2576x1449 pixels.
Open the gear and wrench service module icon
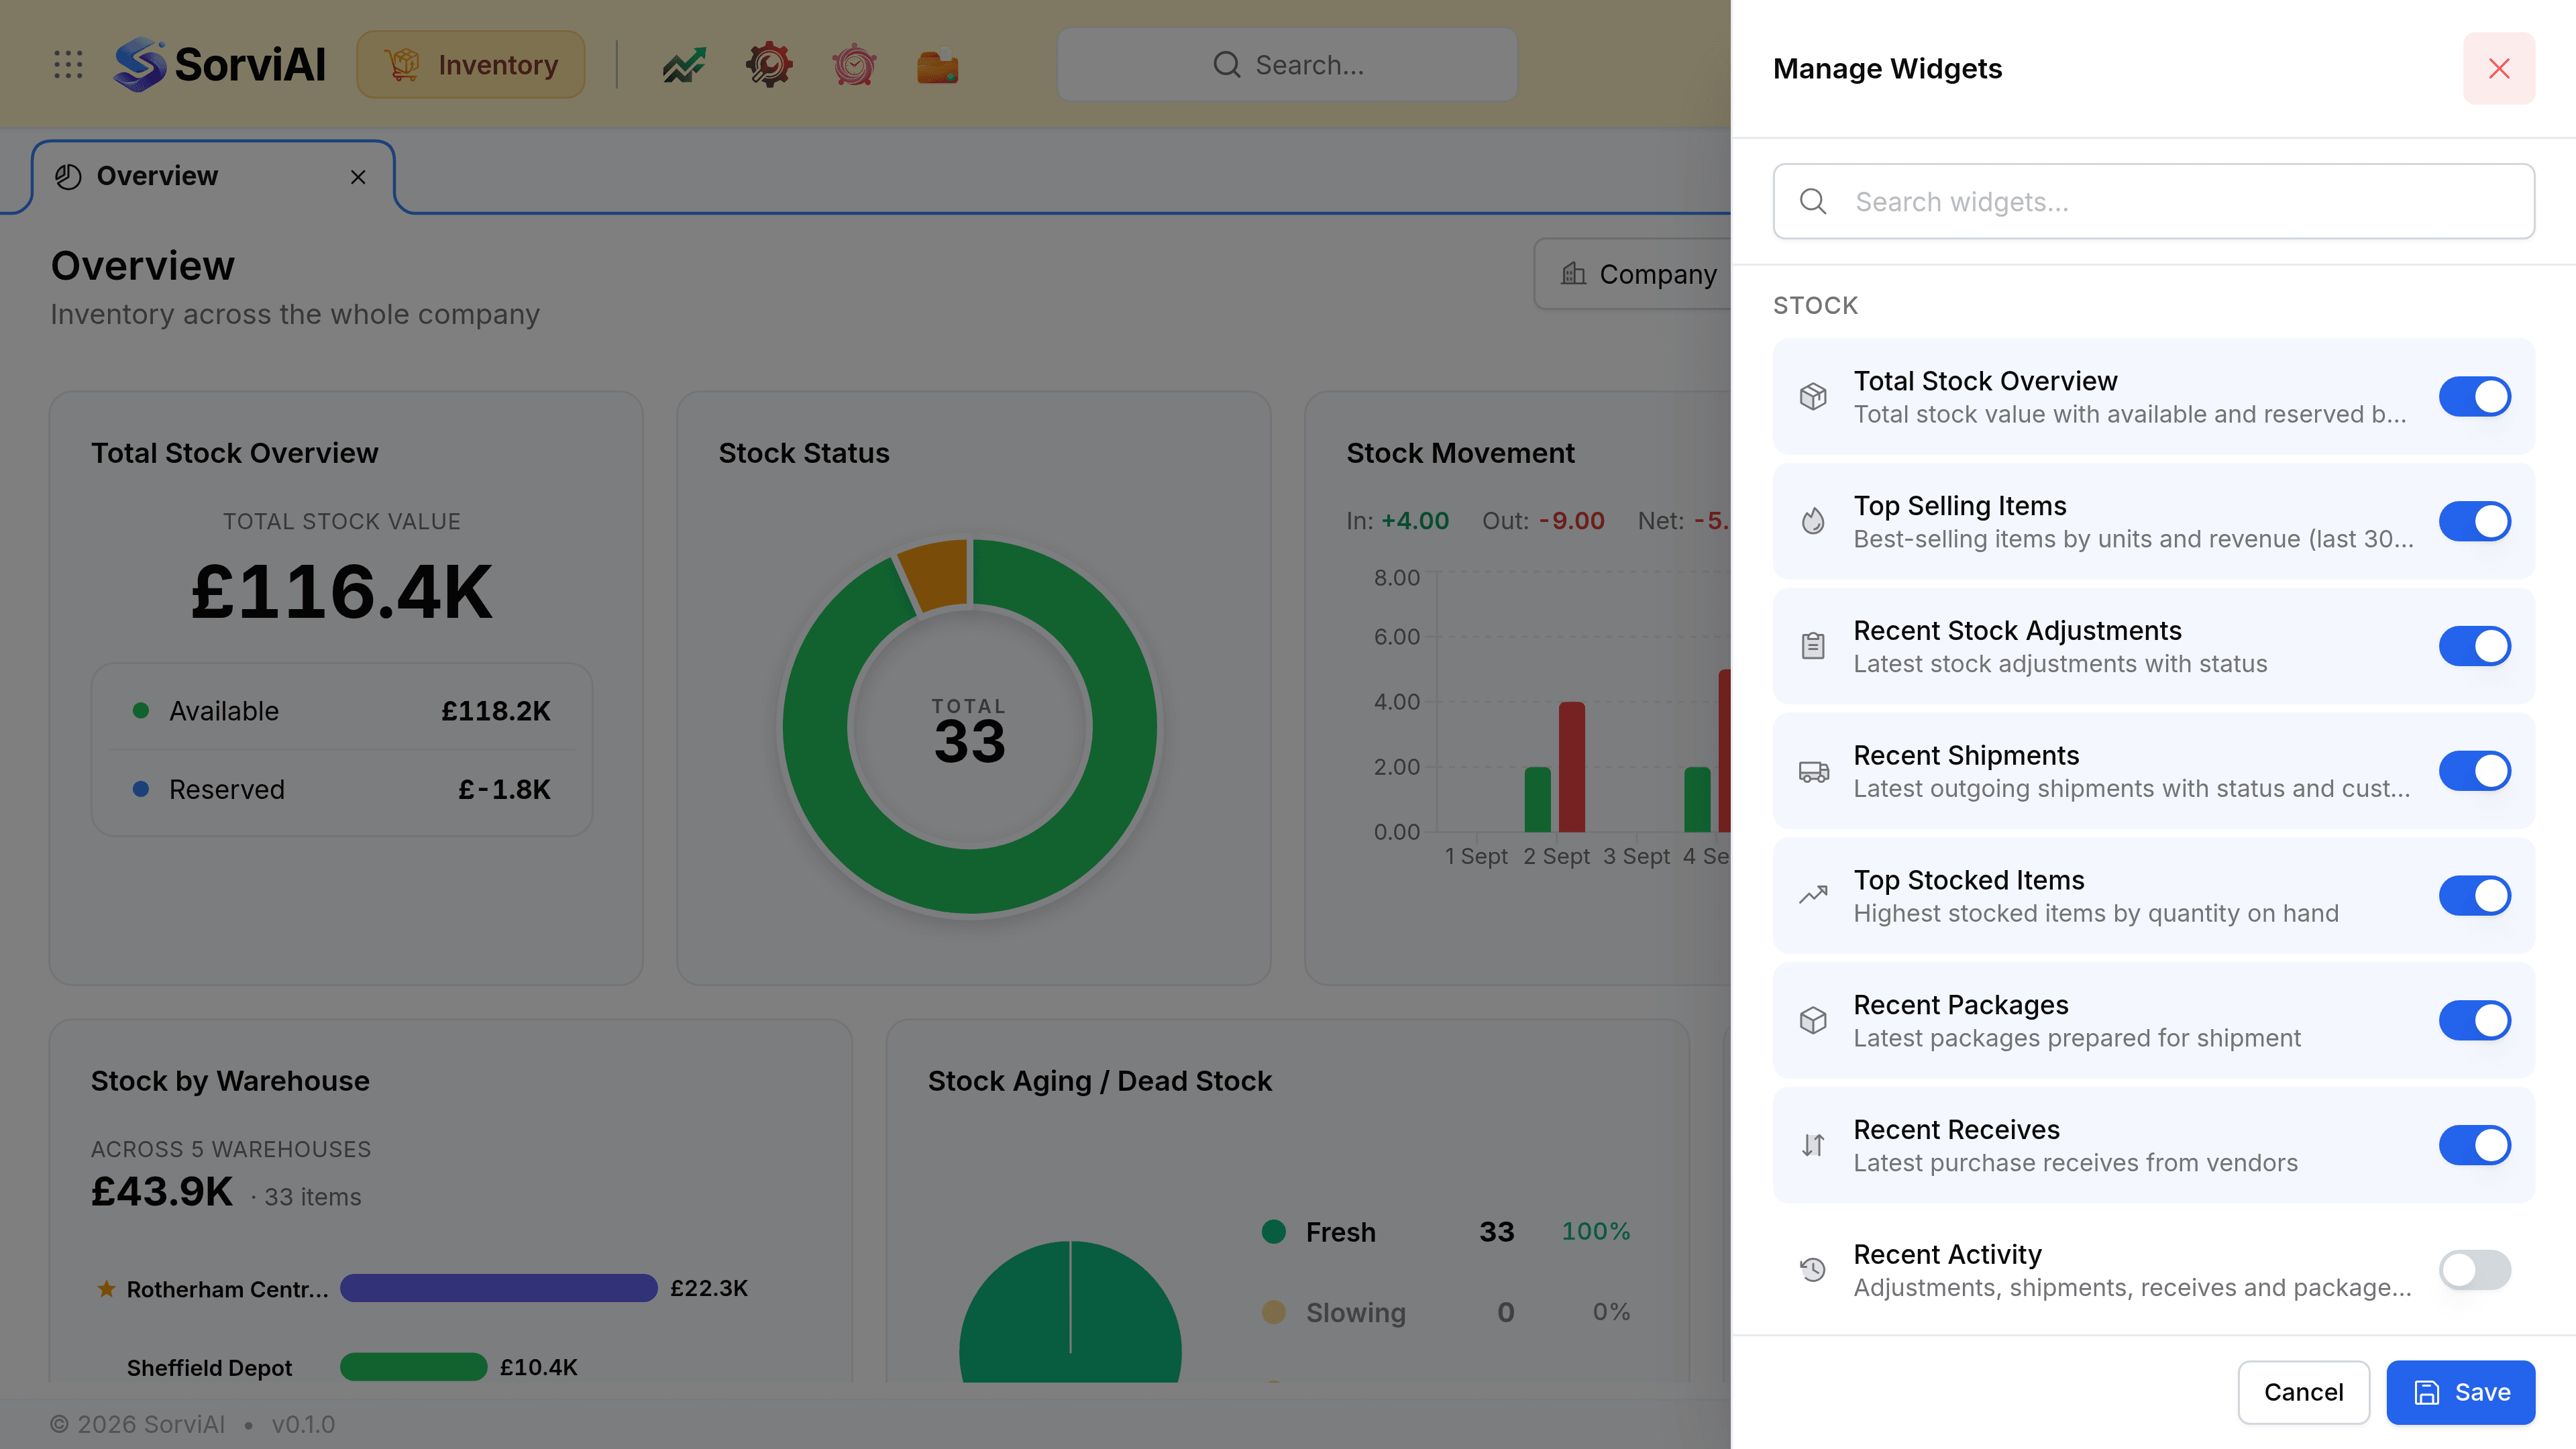pos(768,65)
